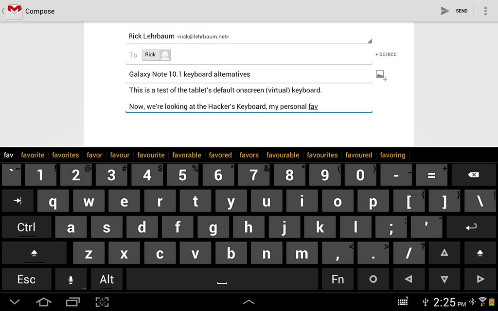Tap the battery status icon

(492, 301)
